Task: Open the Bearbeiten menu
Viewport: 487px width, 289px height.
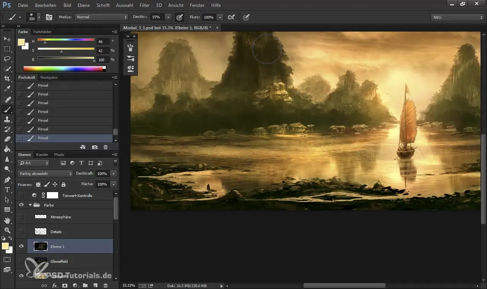Action: pyautogui.click(x=46, y=5)
